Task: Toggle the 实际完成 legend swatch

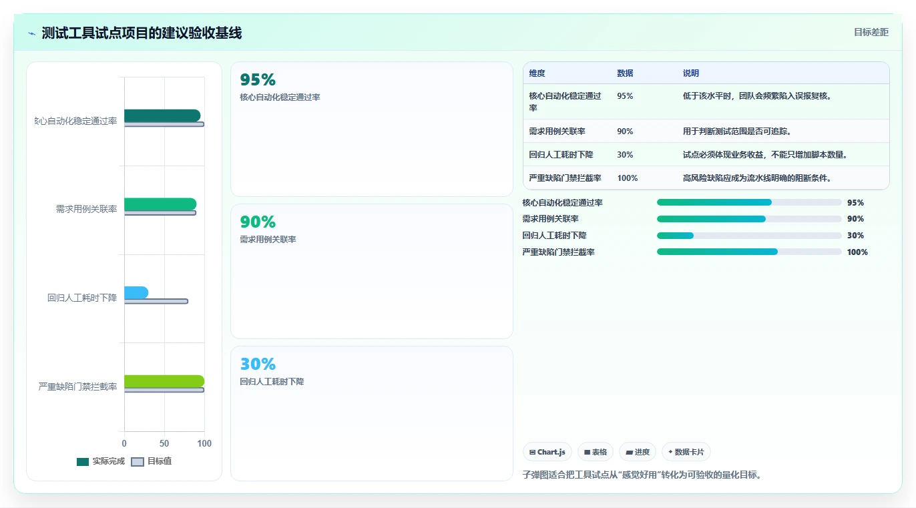Action: pos(83,461)
